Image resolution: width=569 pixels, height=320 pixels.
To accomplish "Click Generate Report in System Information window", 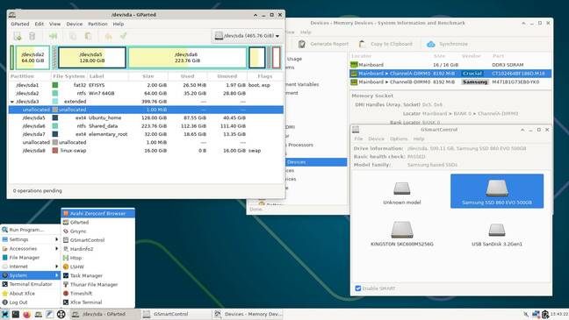I will click(324, 44).
